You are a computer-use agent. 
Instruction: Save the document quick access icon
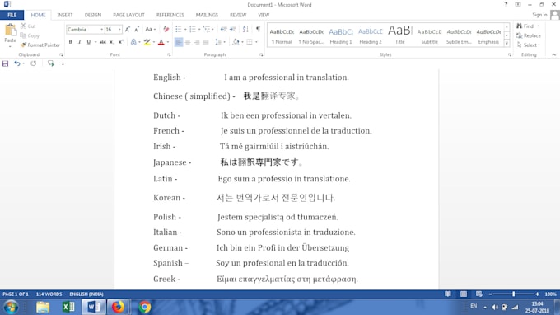6,63
